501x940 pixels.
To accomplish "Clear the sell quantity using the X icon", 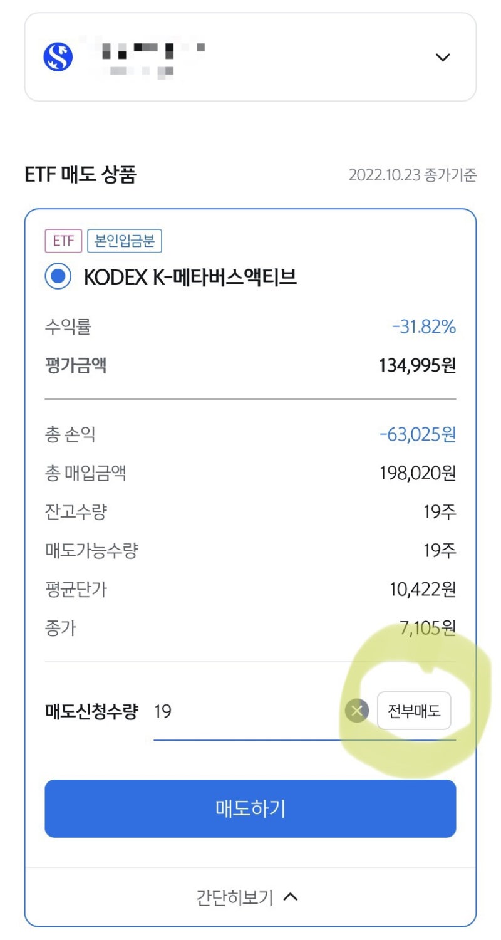I will pyautogui.click(x=357, y=710).
